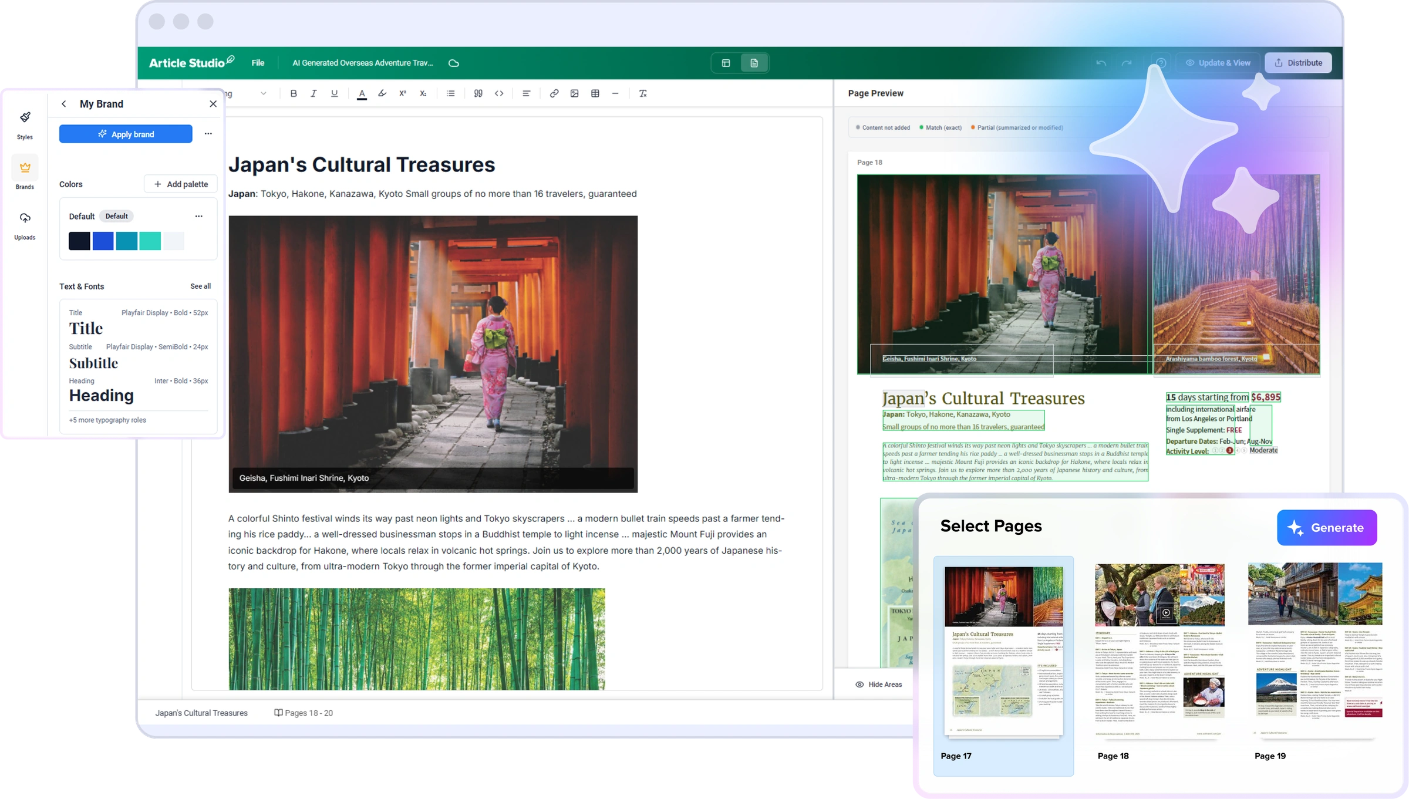Open more options next to Apply brand
The width and height of the screenshot is (1409, 799).
point(208,134)
